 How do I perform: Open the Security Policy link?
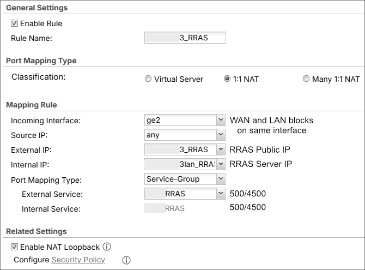[x=78, y=260]
